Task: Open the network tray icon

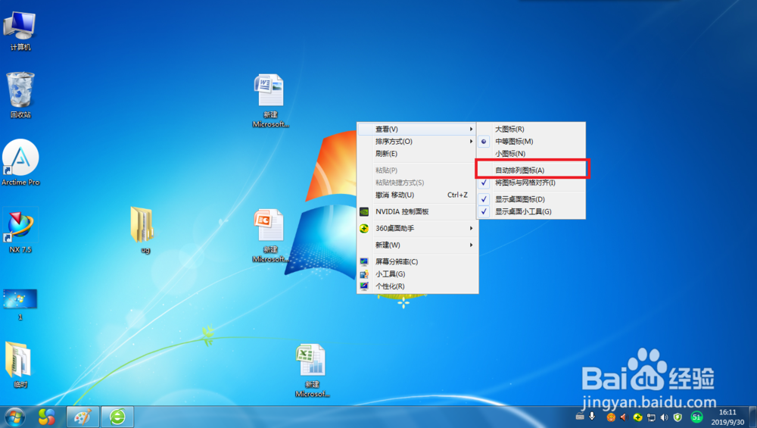Action: pos(651,417)
